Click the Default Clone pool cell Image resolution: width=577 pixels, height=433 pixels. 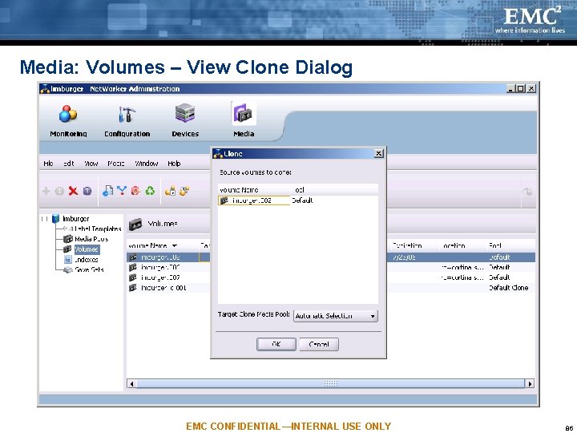pos(509,288)
